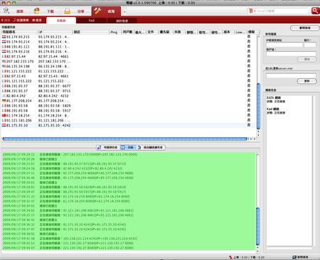Click the red magnifier search button
The height and width of the screenshot is (260, 320).
point(315,11)
